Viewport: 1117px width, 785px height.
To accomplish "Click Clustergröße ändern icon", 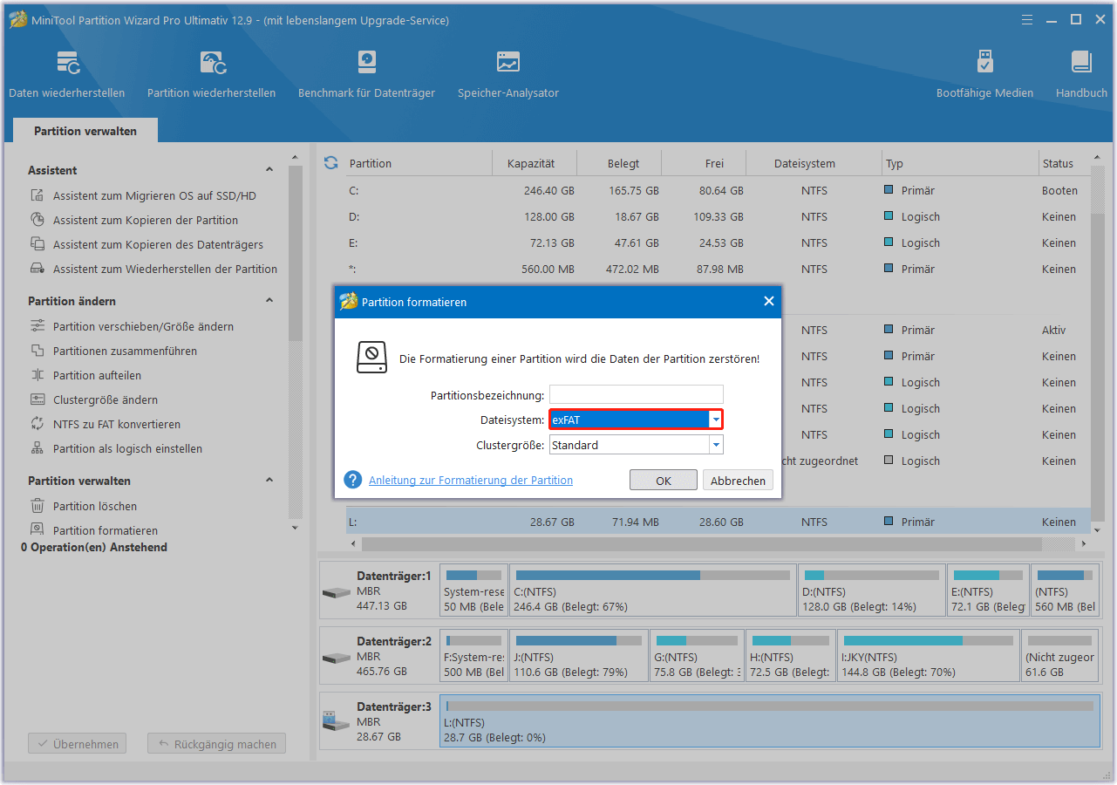I will pos(37,399).
